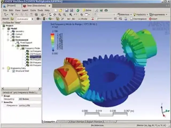The image size is (171, 128).
Task: Collapse the Engineering Data folder
Action: [x=3, y=68]
